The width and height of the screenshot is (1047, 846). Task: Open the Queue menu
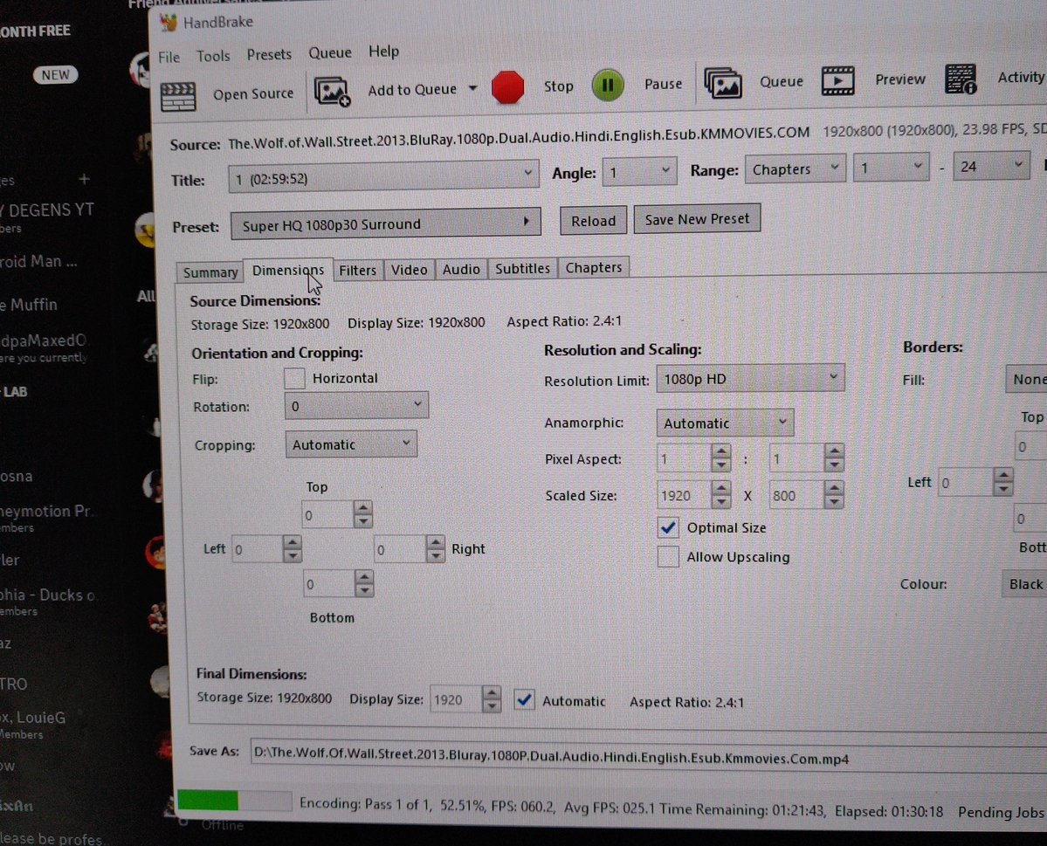tap(330, 52)
